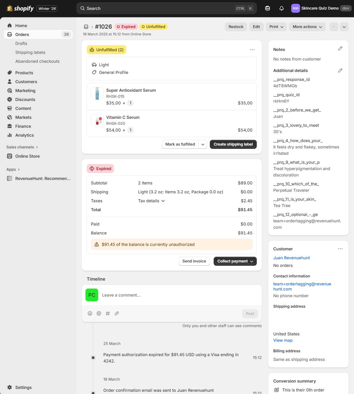Go to previous order with up arrow
Image resolution: width=354 pixels, height=394 pixels.
click(x=334, y=27)
